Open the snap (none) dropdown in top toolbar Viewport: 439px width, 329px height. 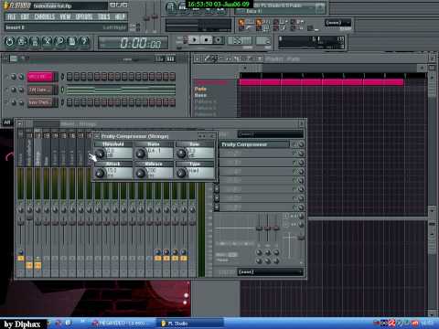pyautogui.click(x=338, y=23)
